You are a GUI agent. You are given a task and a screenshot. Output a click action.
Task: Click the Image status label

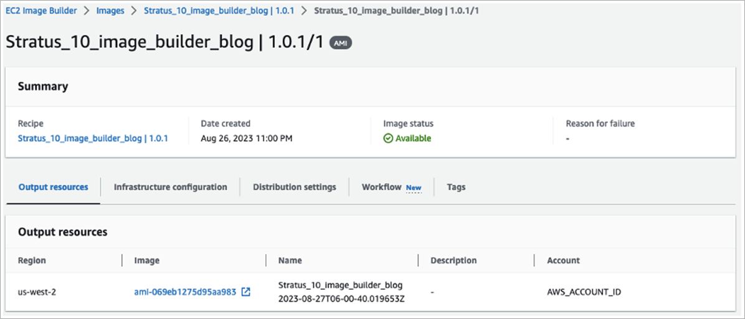point(408,123)
